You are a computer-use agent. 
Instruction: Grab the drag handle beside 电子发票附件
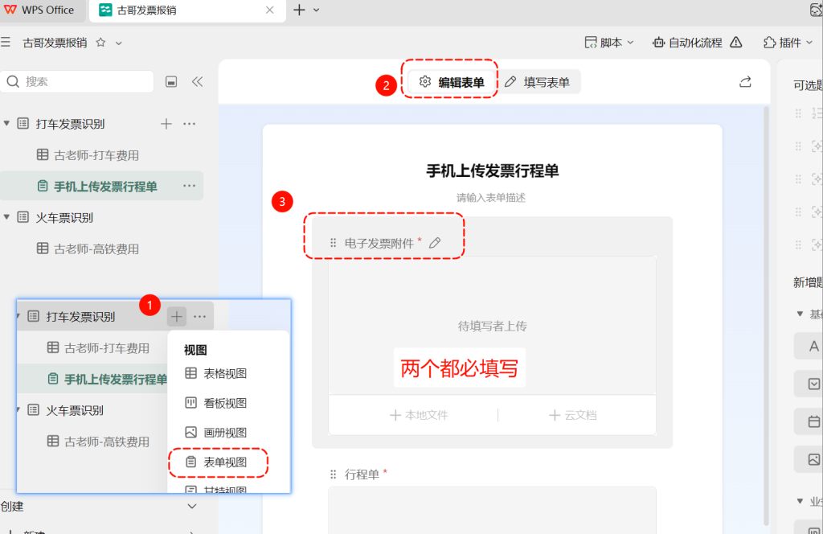(333, 243)
